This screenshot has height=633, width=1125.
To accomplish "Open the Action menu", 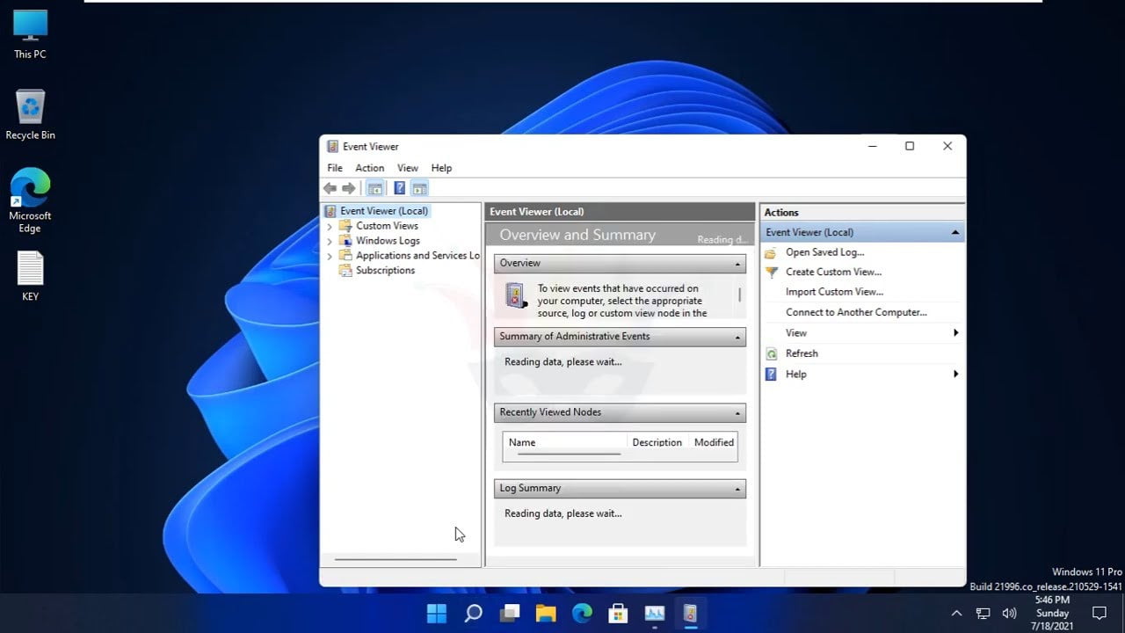I will tap(369, 167).
